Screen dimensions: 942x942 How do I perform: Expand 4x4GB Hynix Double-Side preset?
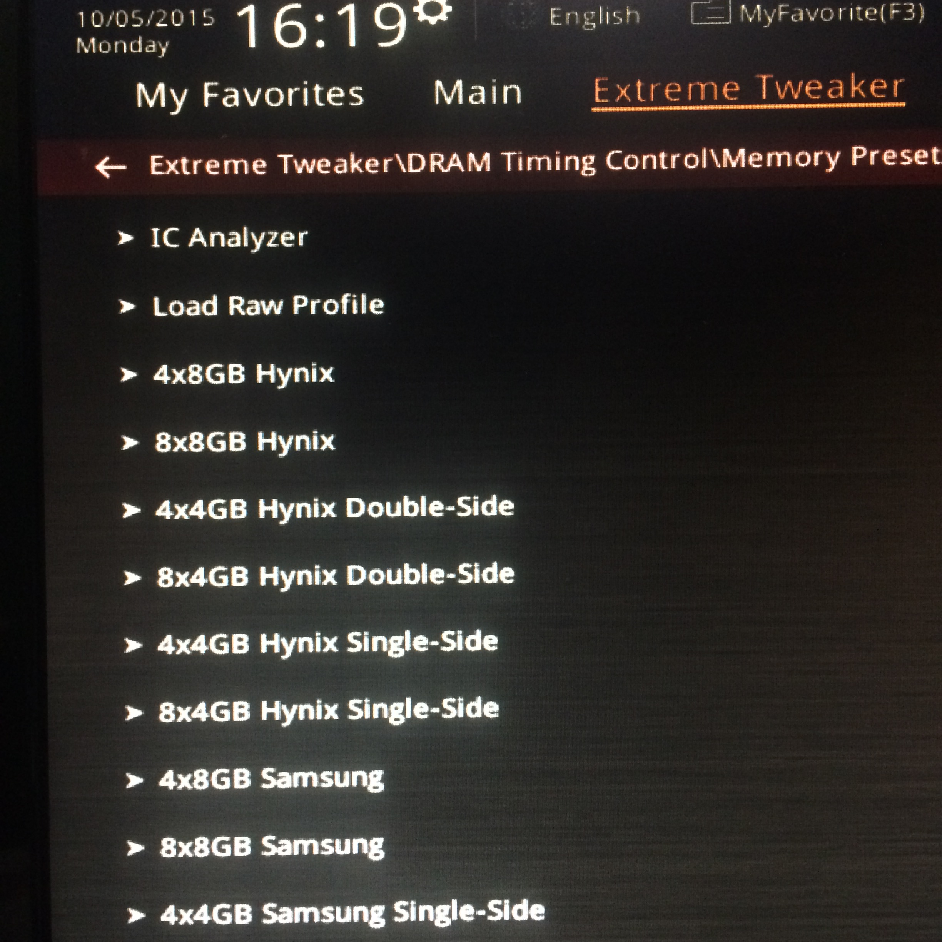point(334,508)
